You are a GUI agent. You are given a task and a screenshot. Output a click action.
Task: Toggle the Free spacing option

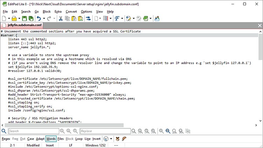point(15,139)
